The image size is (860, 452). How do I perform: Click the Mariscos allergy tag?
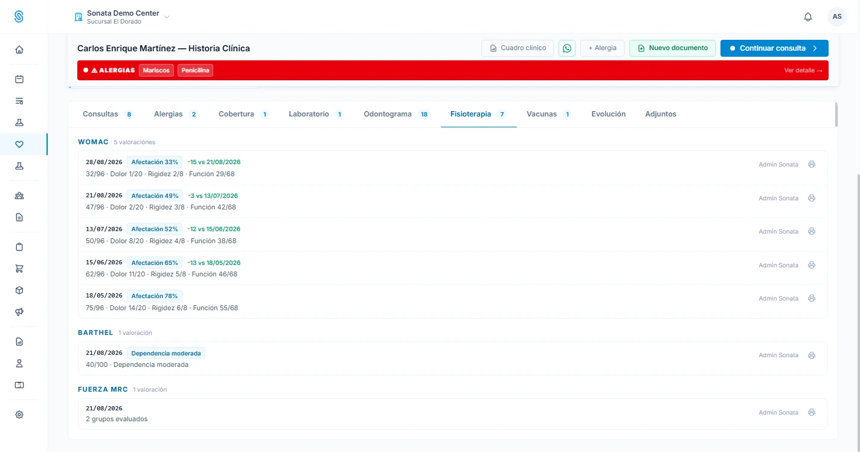coord(156,71)
